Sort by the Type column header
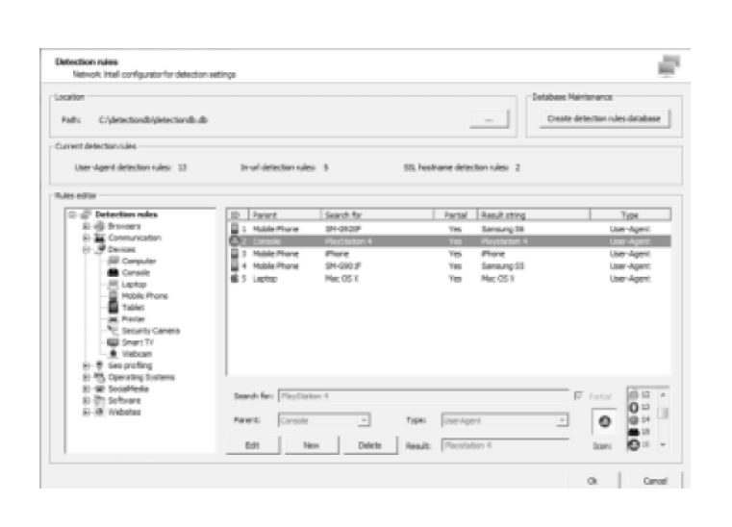732x527 pixels. click(630, 214)
